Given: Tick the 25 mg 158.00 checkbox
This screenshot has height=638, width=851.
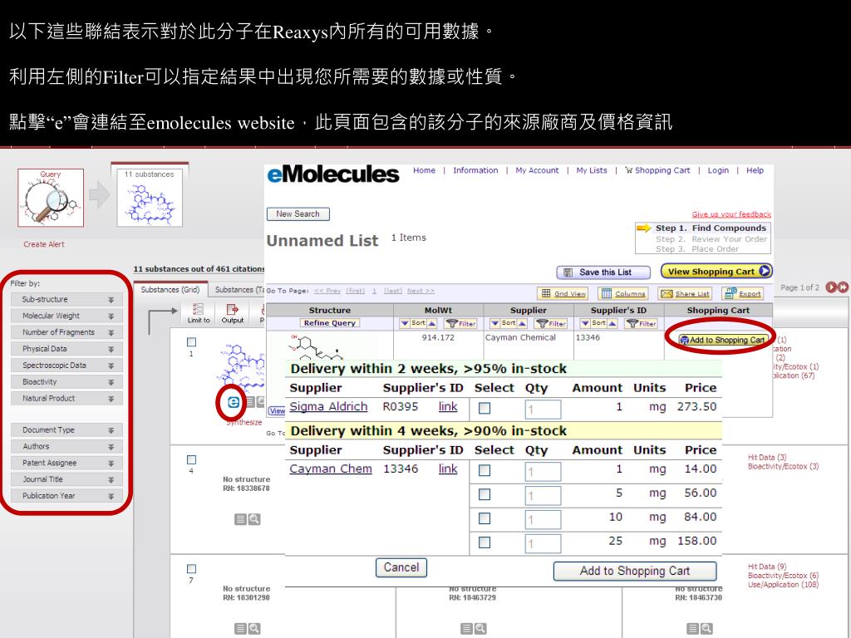Looking at the screenshot, I should (x=485, y=542).
